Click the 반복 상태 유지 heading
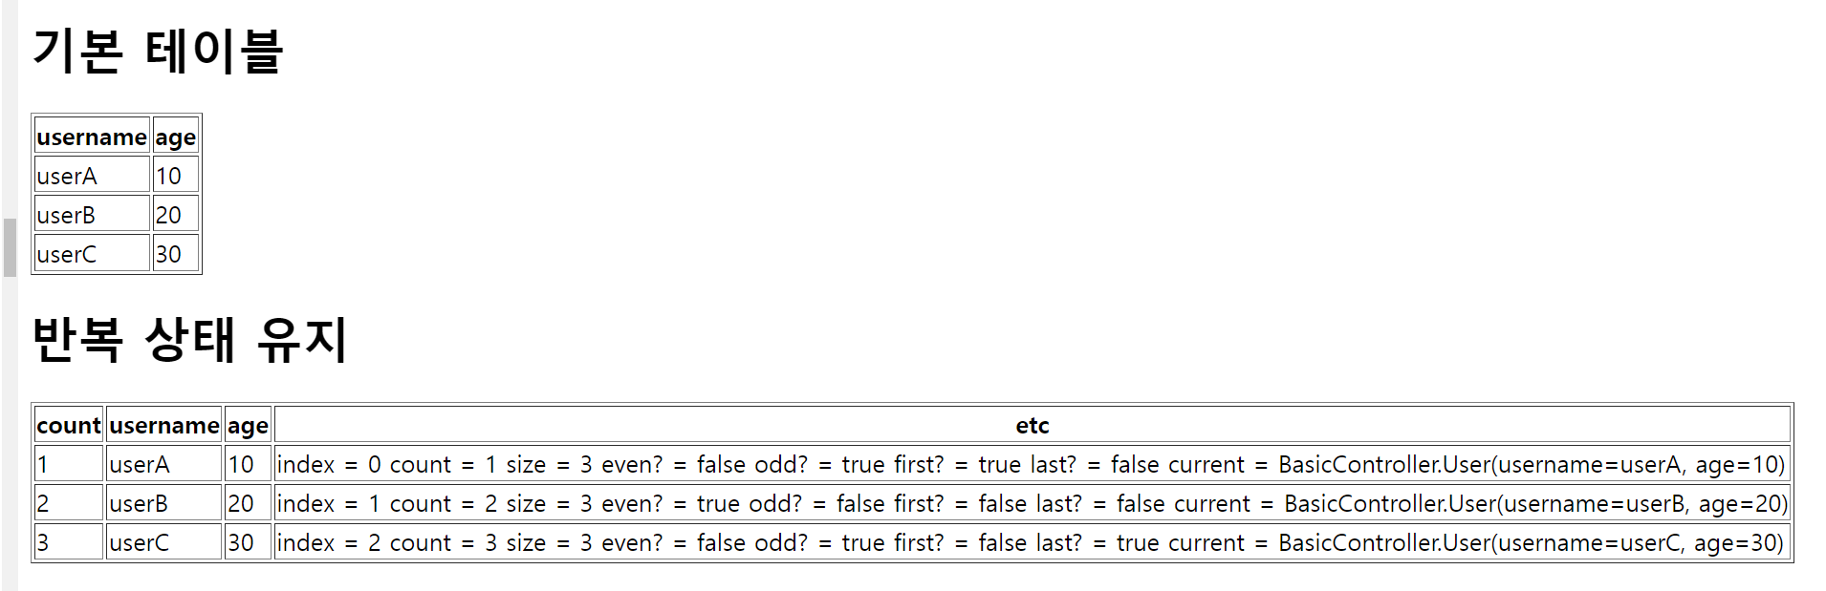Image resolution: width=1826 pixels, height=591 pixels. (190, 340)
